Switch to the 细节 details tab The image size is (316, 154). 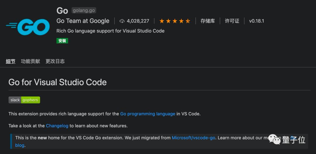point(11,61)
